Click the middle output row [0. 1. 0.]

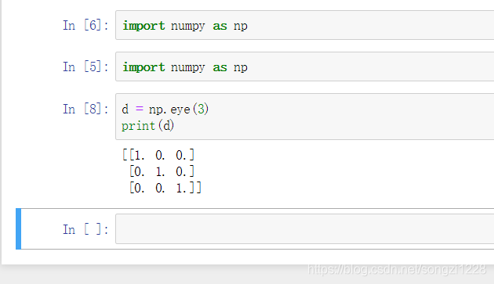(162, 171)
